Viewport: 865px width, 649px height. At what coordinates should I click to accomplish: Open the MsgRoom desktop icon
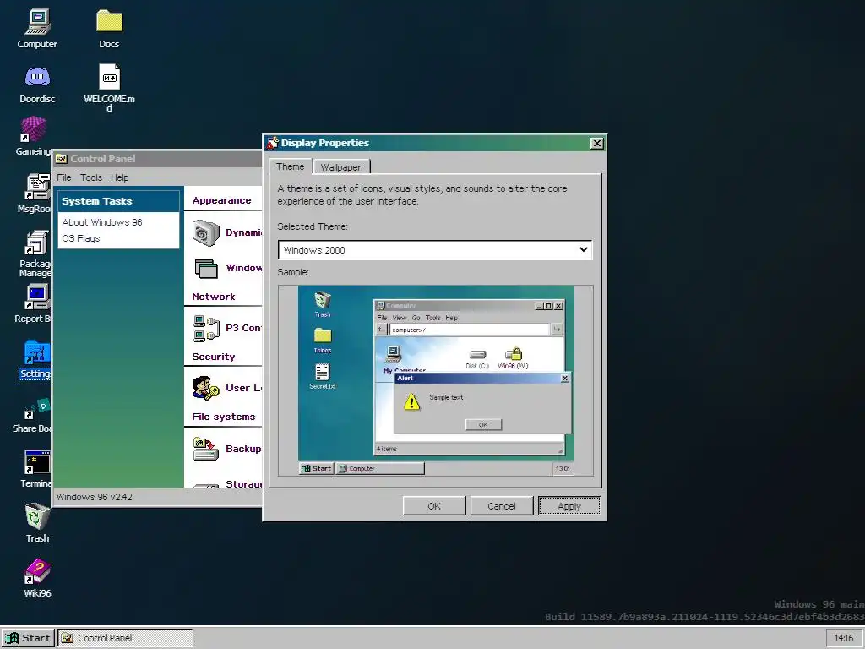pos(34,194)
